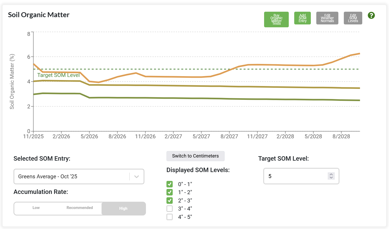Select the High accumulation rate
Image resolution: width=389 pixels, height=229 pixels.
123,208
